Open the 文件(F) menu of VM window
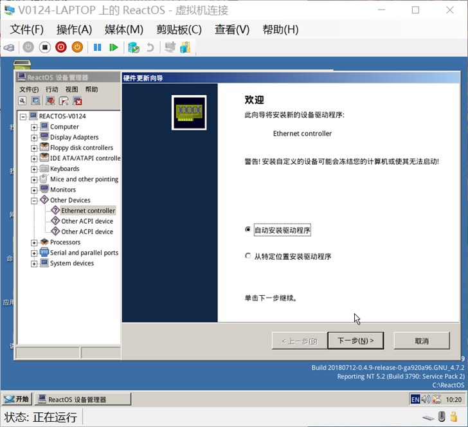The width and height of the screenshot is (468, 427). (27, 30)
